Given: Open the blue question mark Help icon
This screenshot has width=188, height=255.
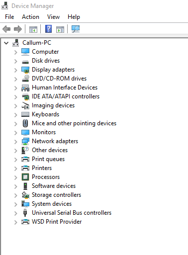Looking at the screenshot, I should pyautogui.click(x=48, y=29).
